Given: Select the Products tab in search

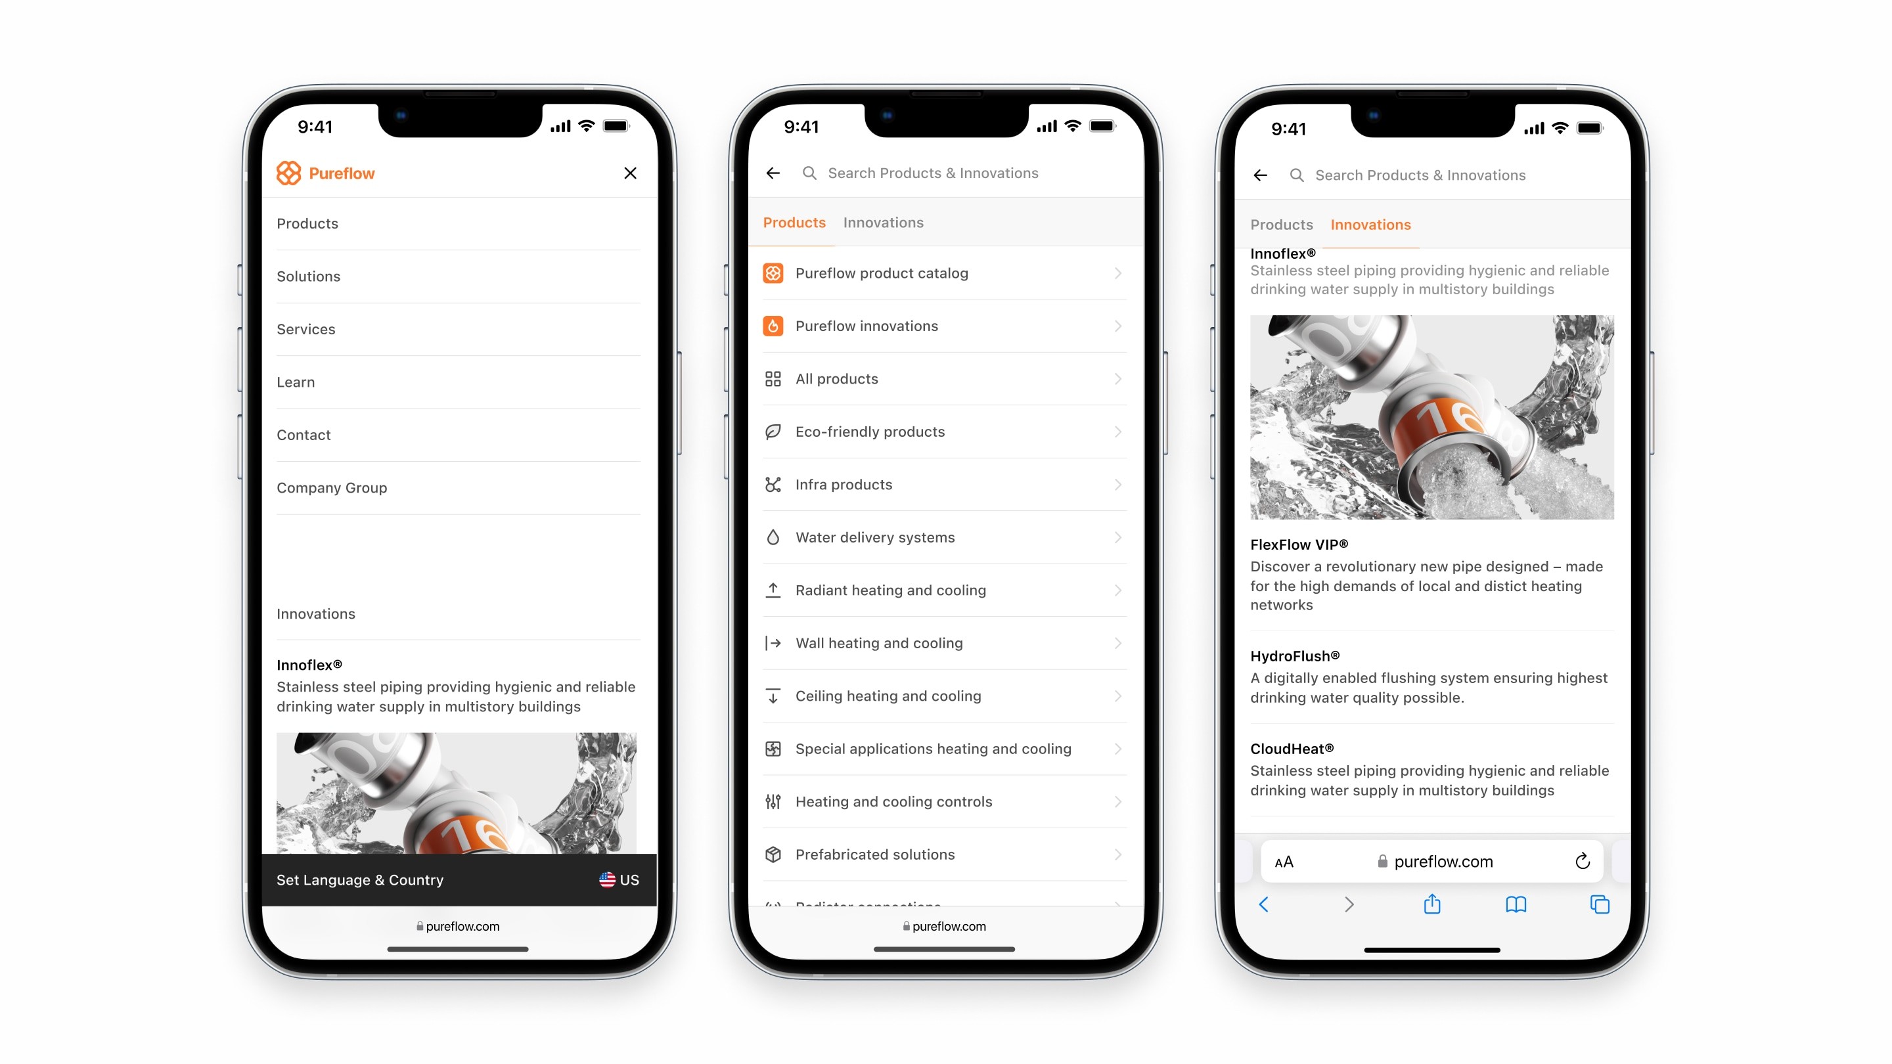Looking at the screenshot, I should [x=796, y=222].
